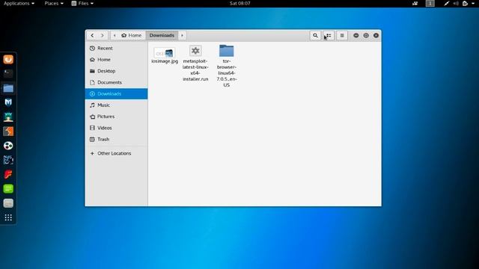Launch the orange browser icon in dock

point(8,59)
